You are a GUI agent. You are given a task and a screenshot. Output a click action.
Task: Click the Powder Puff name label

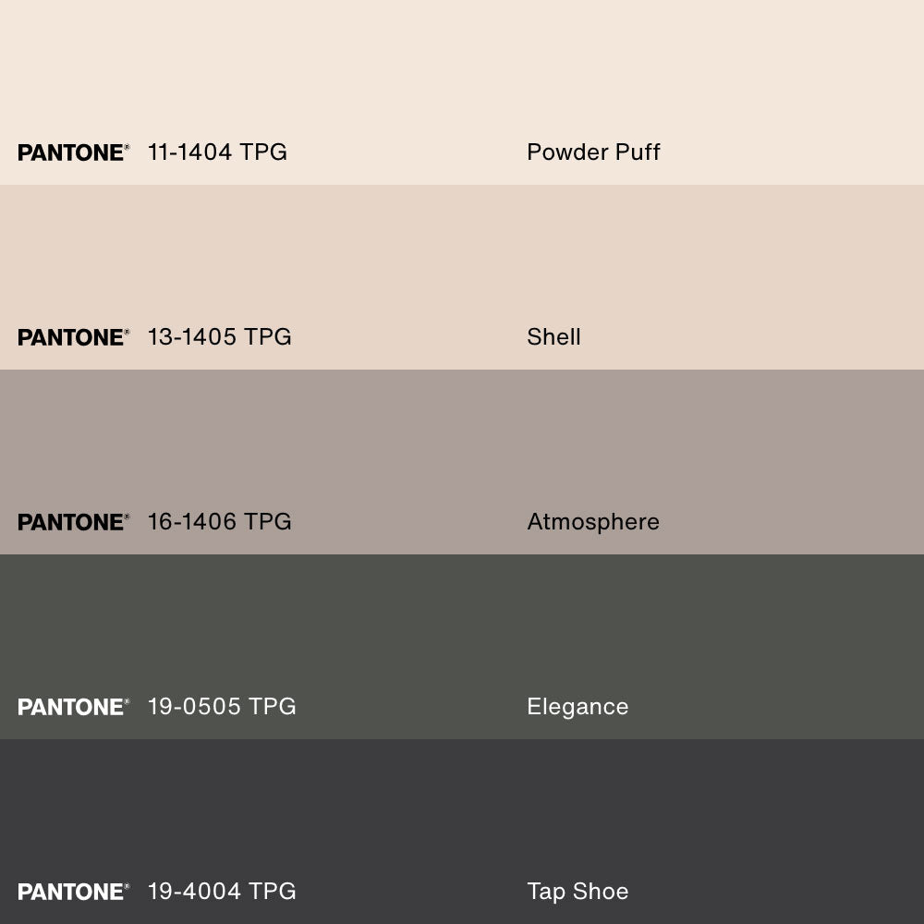[x=593, y=152]
